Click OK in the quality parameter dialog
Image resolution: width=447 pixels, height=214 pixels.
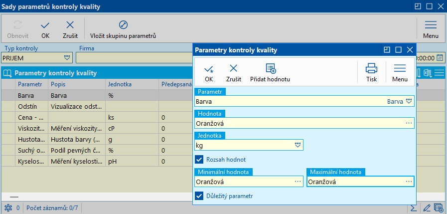pyautogui.click(x=208, y=72)
